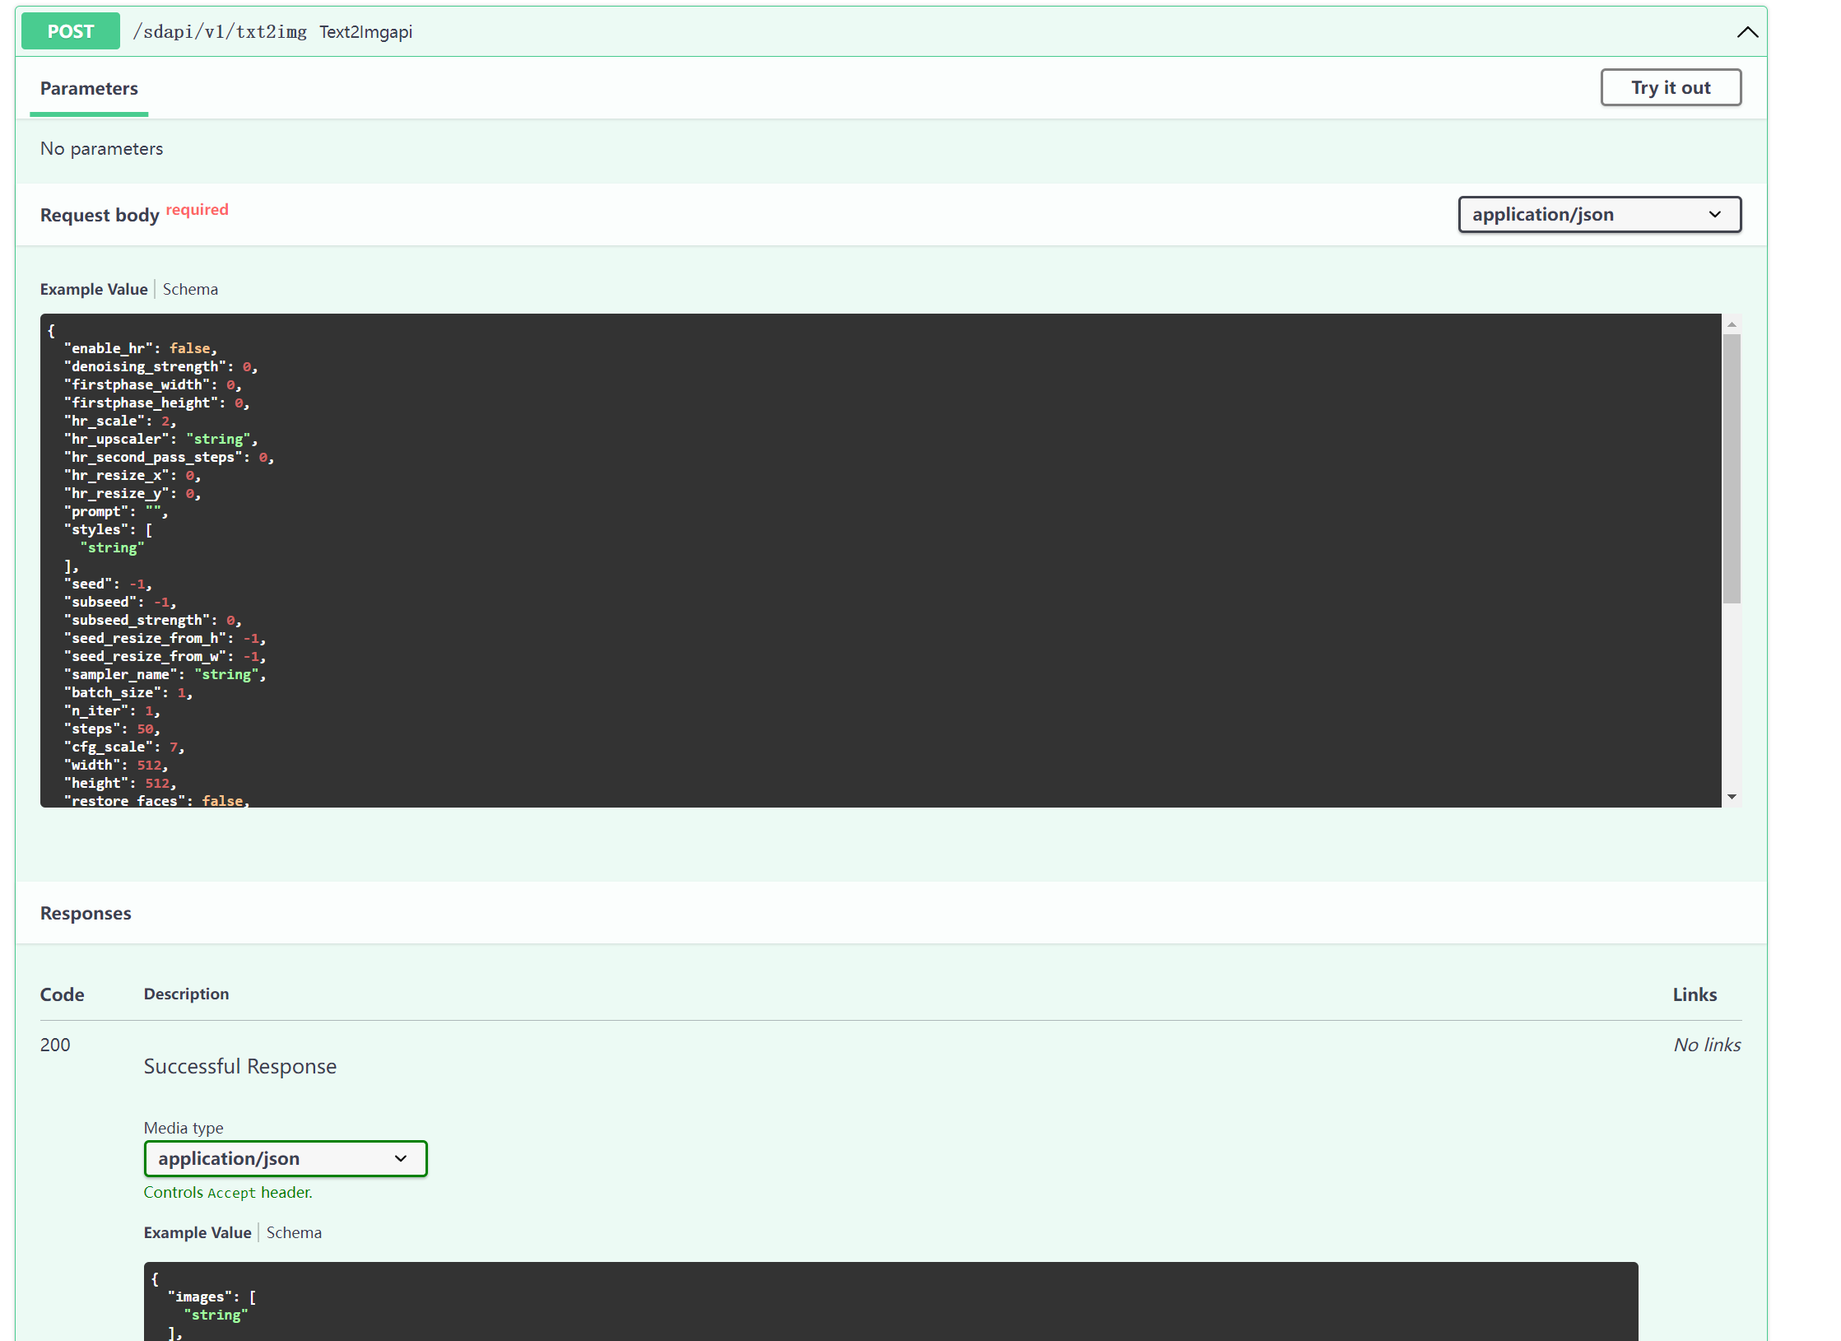Switch to request body Schema tab
This screenshot has height=1341, width=1841.
pyautogui.click(x=190, y=289)
